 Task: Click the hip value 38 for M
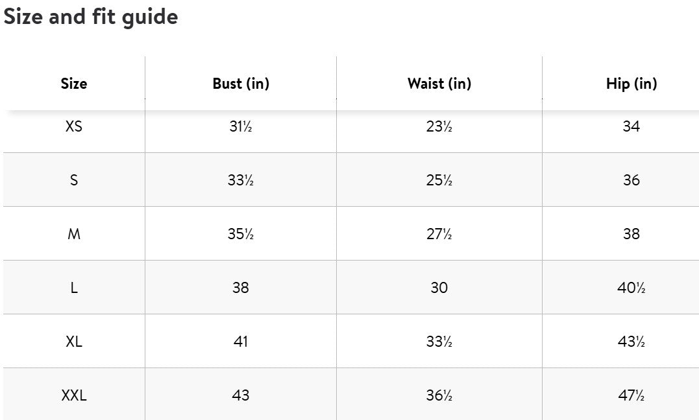(632, 234)
